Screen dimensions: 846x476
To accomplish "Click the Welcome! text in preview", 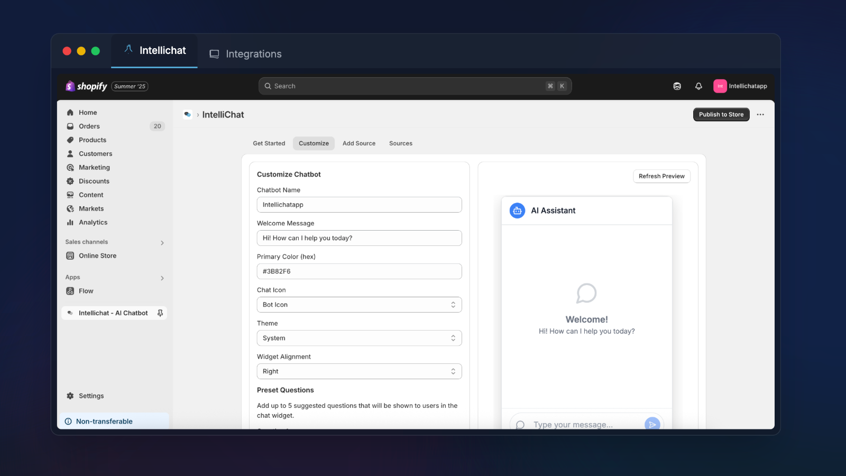I will (x=587, y=319).
